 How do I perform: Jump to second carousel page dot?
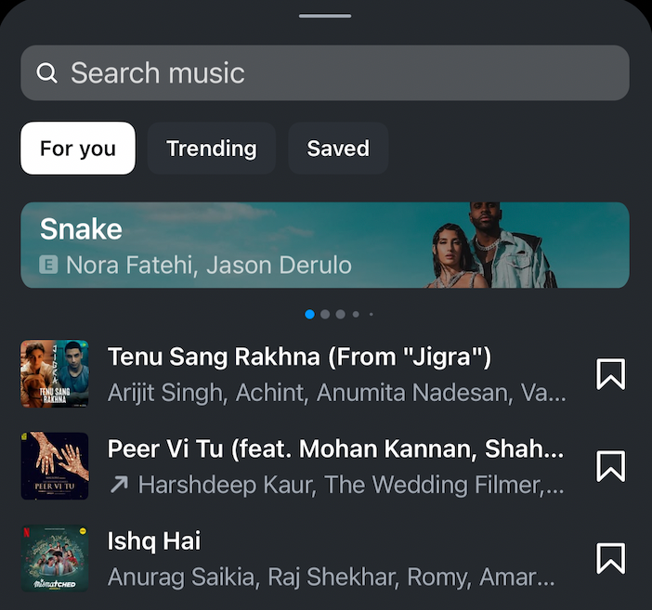(325, 315)
